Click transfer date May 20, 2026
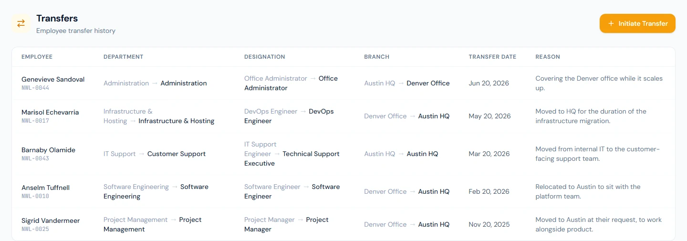687x241 pixels. click(x=489, y=116)
